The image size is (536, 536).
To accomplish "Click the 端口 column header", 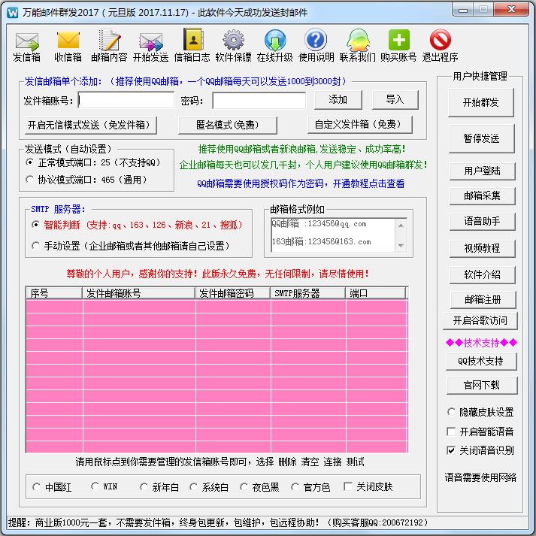I will [x=375, y=294].
